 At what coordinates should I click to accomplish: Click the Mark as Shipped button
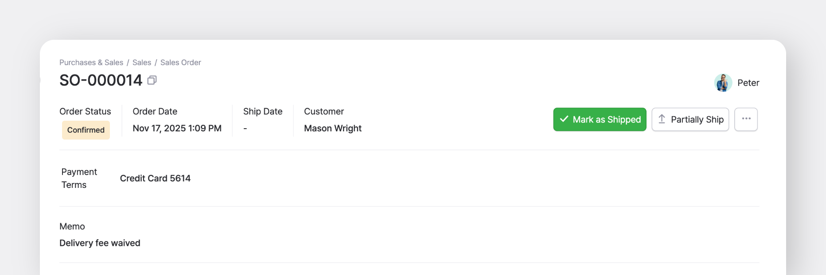click(x=600, y=119)
